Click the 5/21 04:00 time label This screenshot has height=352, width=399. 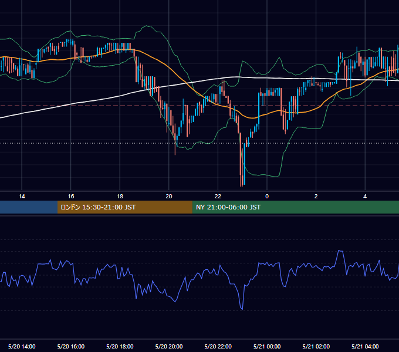[365, 346]
